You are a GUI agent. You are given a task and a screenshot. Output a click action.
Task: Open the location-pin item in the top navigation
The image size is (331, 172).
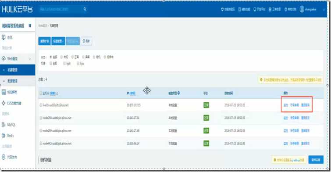[228, 9]
